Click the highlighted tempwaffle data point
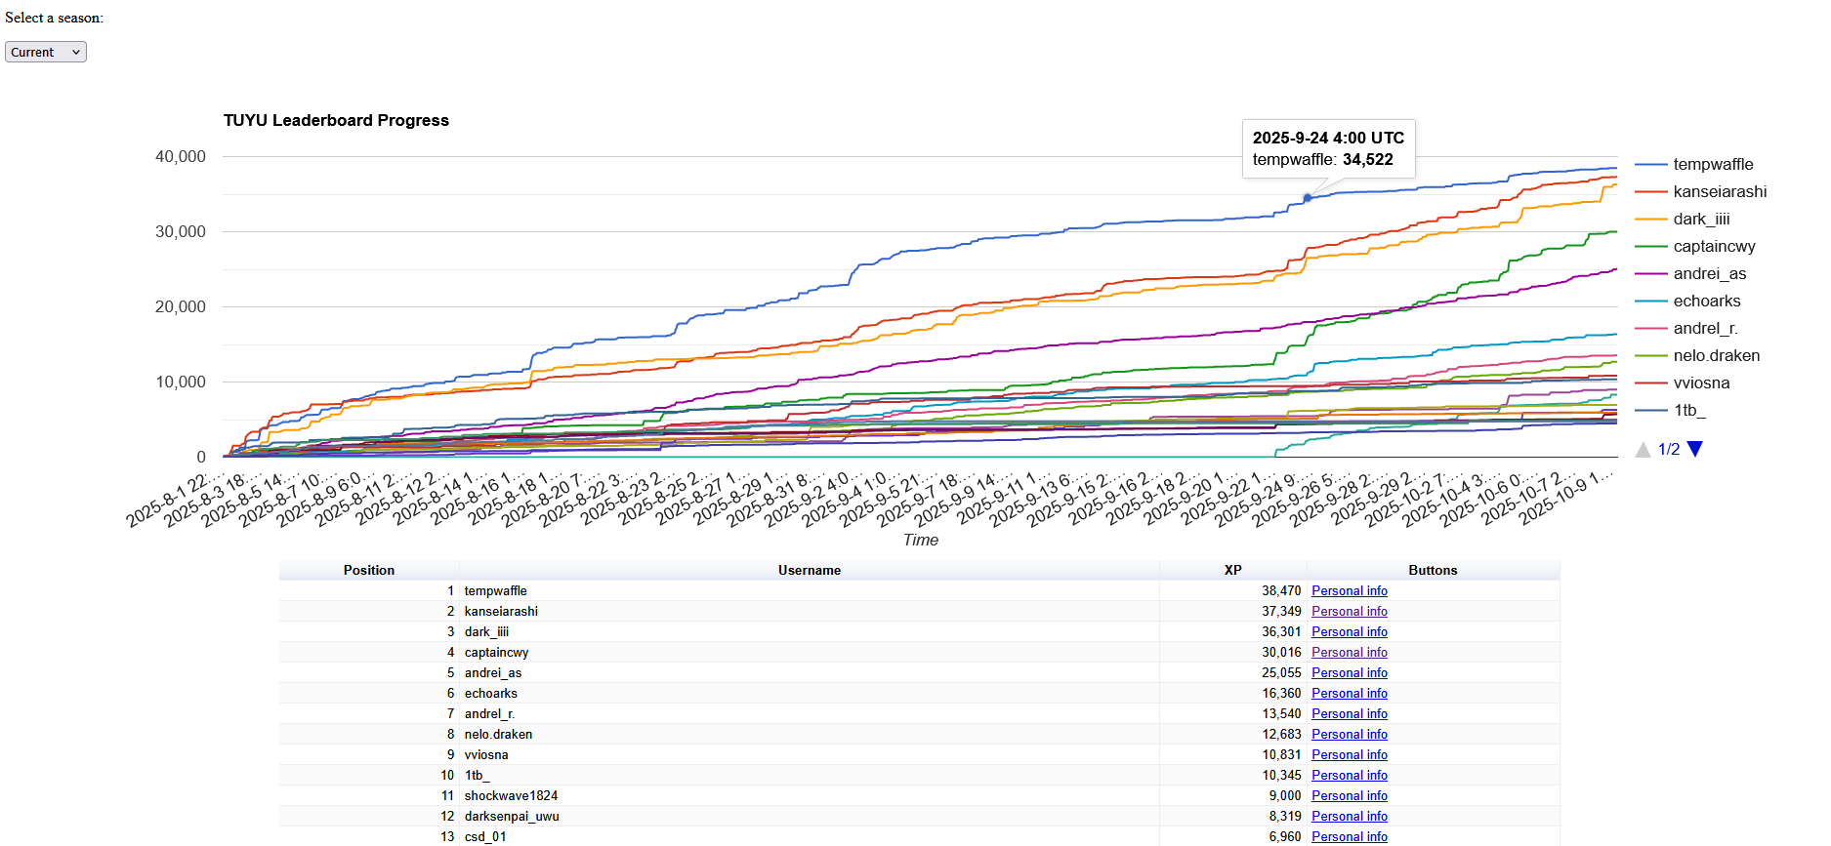Viewport: 1831px width, 846px height. point(1308,198)
